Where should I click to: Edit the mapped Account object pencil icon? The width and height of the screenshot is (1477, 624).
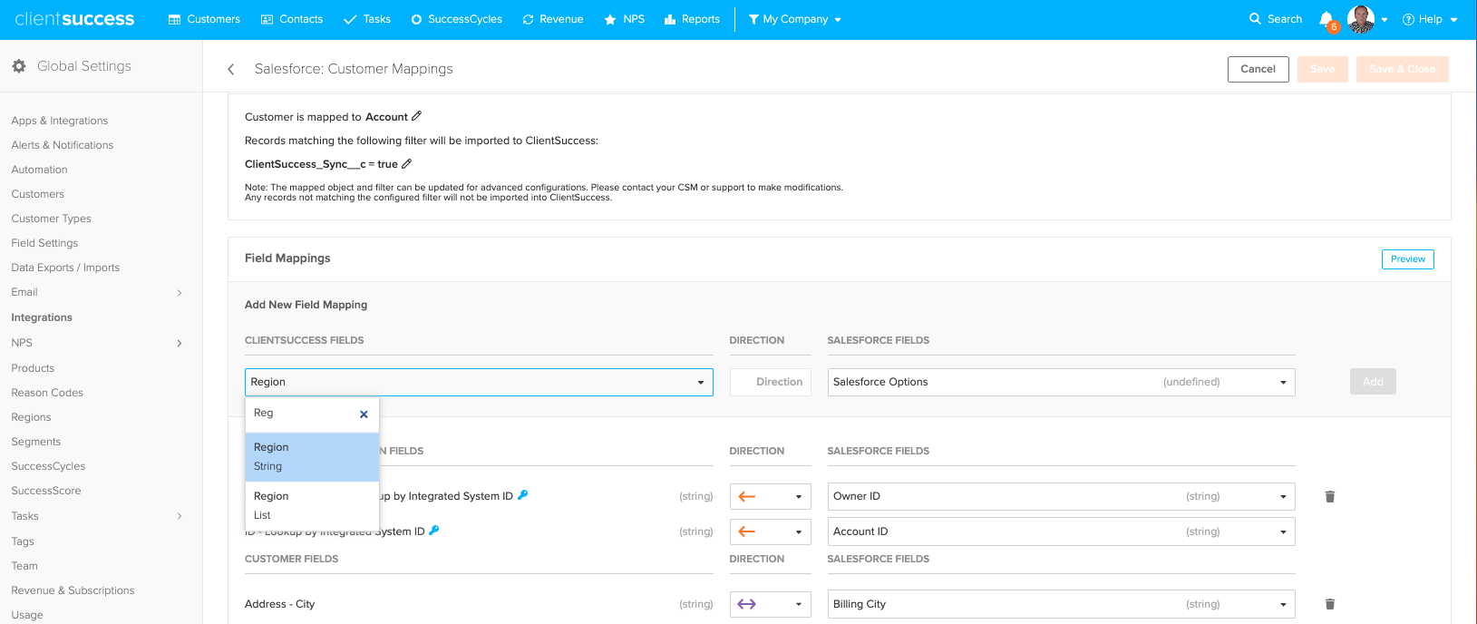pos(417,116)
